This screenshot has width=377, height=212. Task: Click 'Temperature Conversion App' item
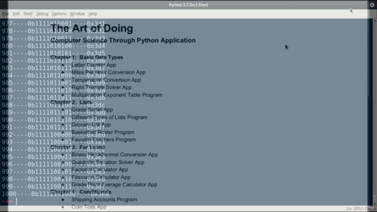[x=106, y=80]
